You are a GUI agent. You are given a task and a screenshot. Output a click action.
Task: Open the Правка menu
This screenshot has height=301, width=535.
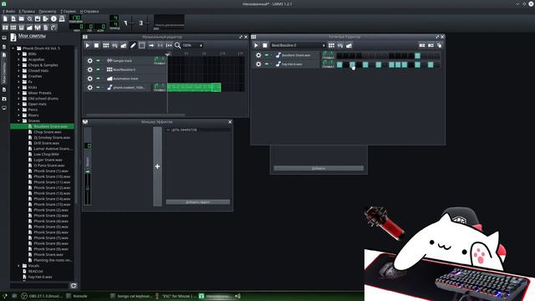27,11
